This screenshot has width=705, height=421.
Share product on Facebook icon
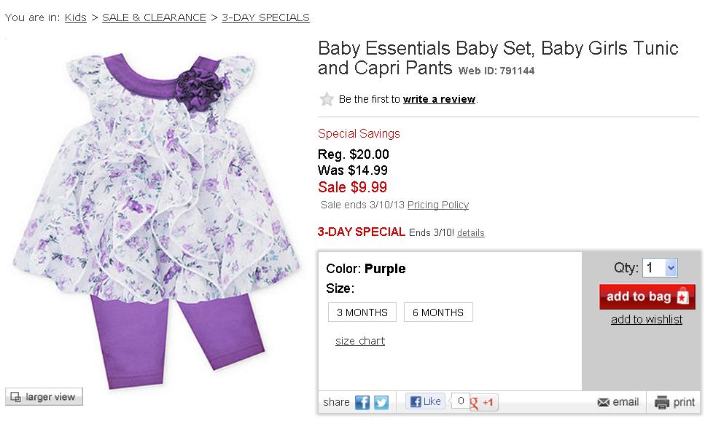[362, 402]
